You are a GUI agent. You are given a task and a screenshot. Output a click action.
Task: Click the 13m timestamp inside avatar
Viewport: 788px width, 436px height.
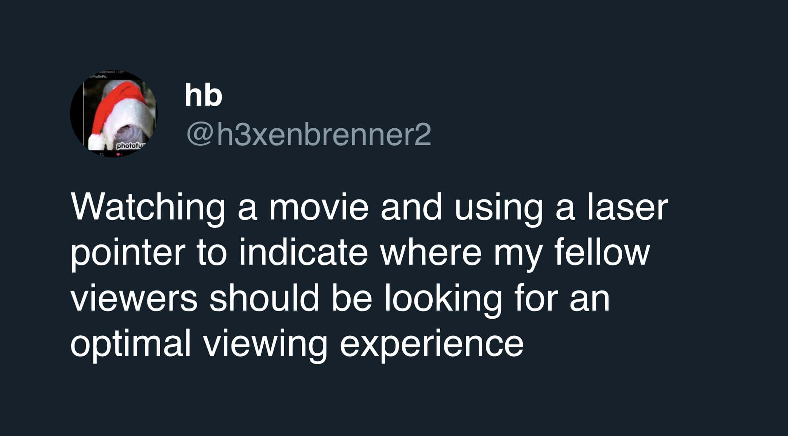click(x=121, y=73)
